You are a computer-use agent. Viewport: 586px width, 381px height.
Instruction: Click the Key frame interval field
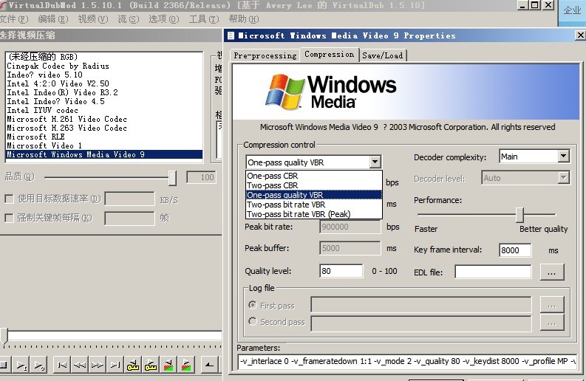point(515,250)
